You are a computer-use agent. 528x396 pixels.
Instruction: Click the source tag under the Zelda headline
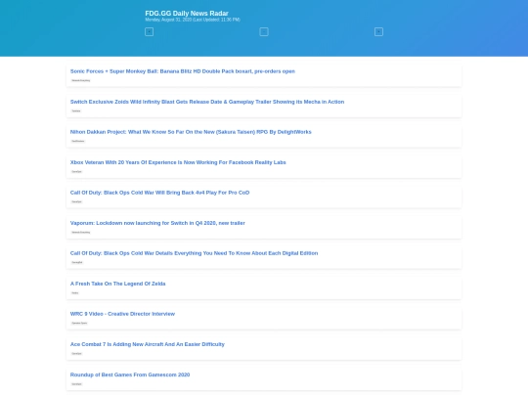pos(74,292)
